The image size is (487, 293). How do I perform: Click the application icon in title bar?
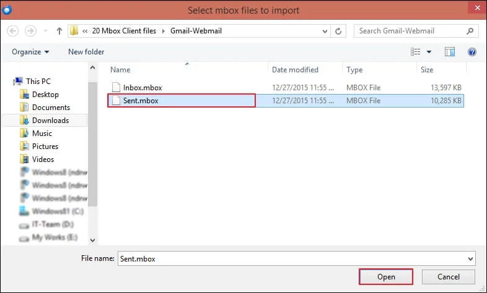click(7, 10)
